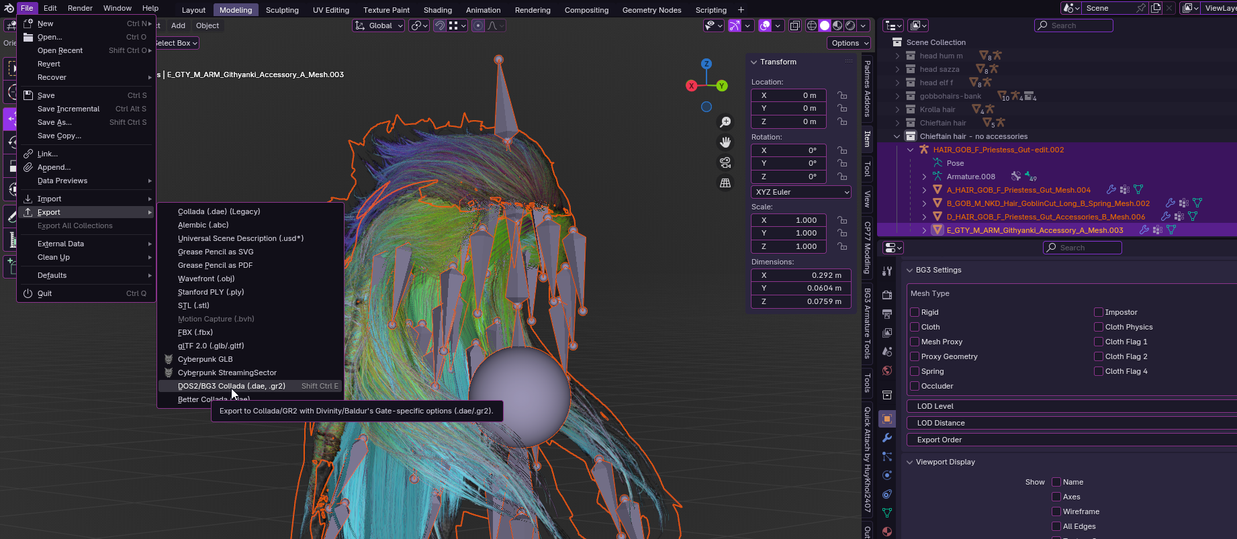Open Scene properties tab icon
This screenshot has height=539, width=1237.
pyautogui.click(x=887, y=352)
